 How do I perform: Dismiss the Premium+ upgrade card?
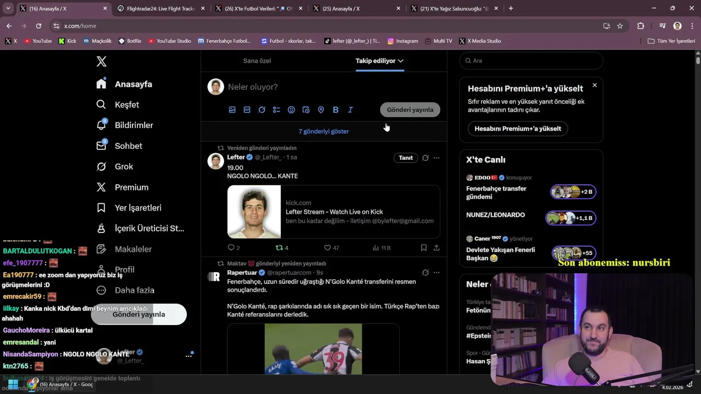click(595, 85)
